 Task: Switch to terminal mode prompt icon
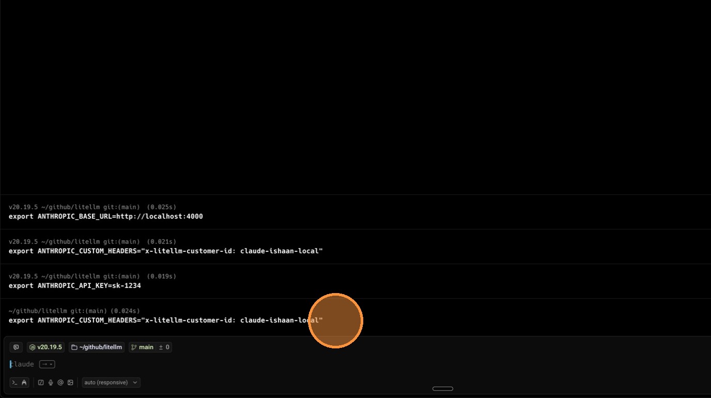[x=15, y=382]
